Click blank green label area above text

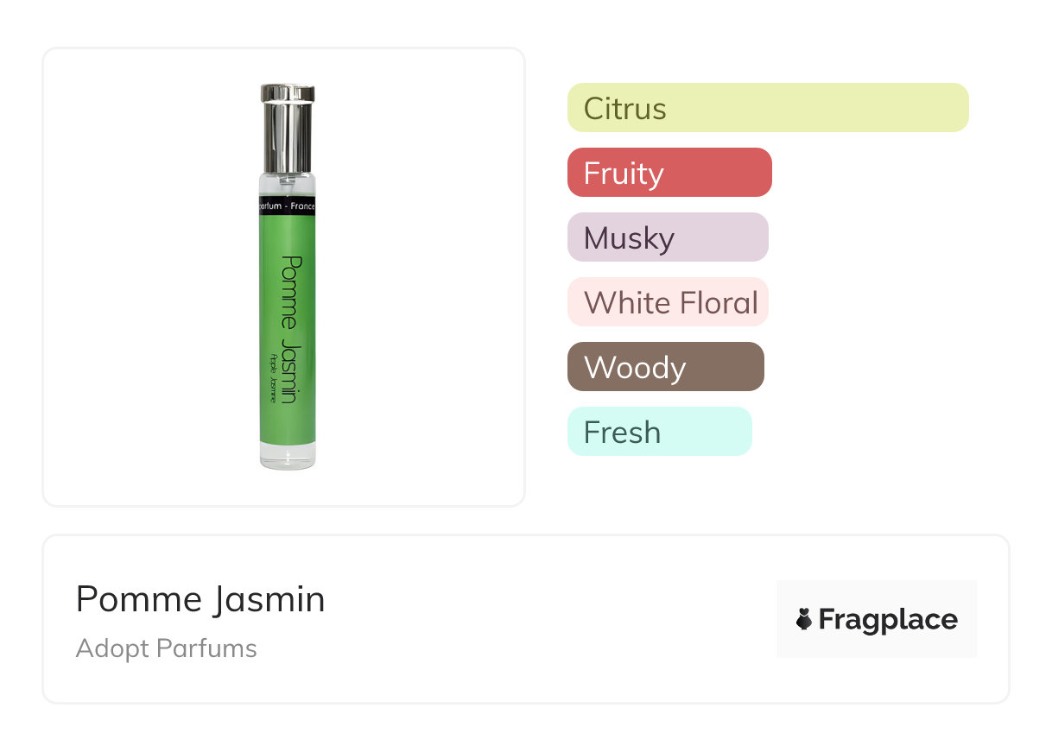tap(288, 233)
